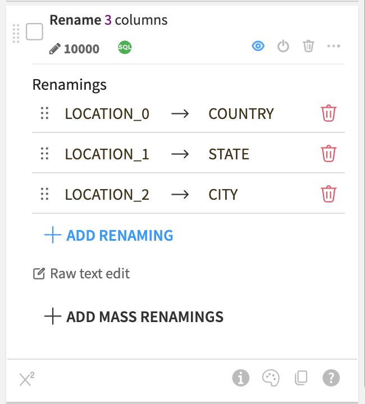Click the LOCATION_0 row drag handle
The height and width of the screenshot is (404, 365).
[x=45, y=113]
